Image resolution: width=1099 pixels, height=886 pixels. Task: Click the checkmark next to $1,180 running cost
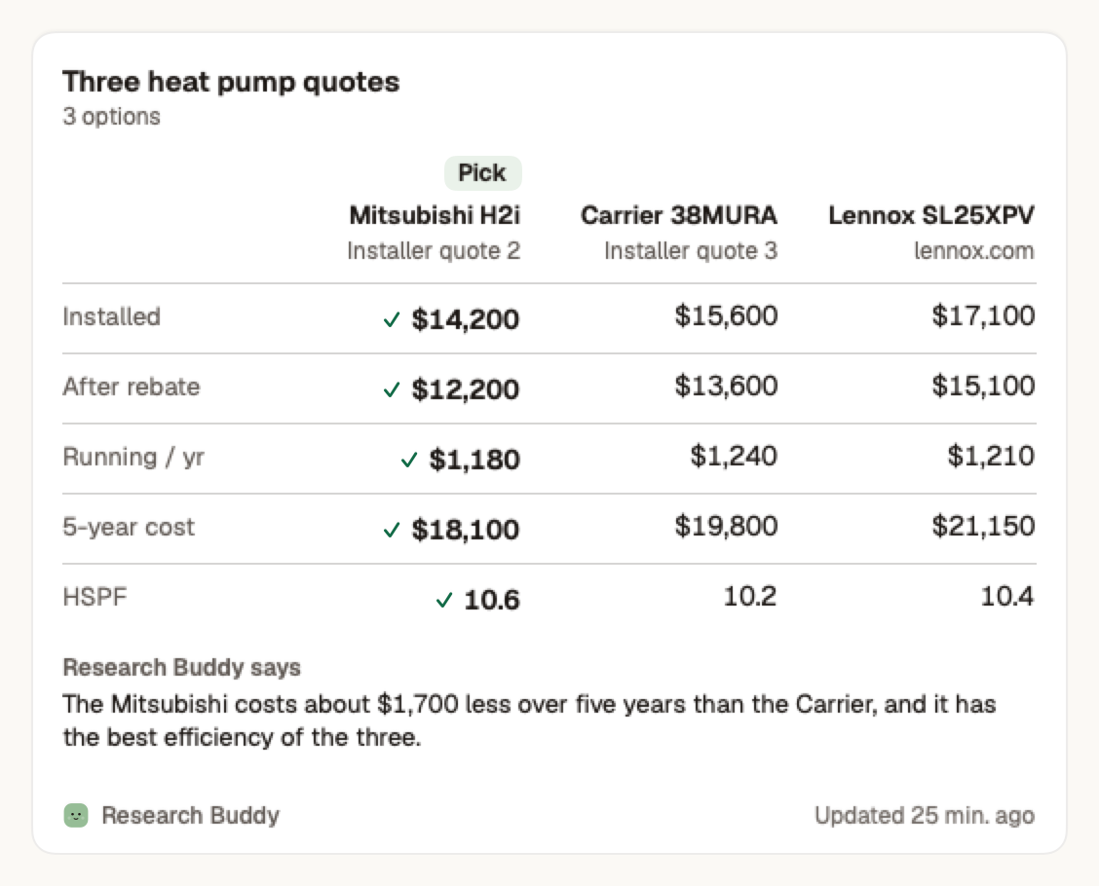408,460
